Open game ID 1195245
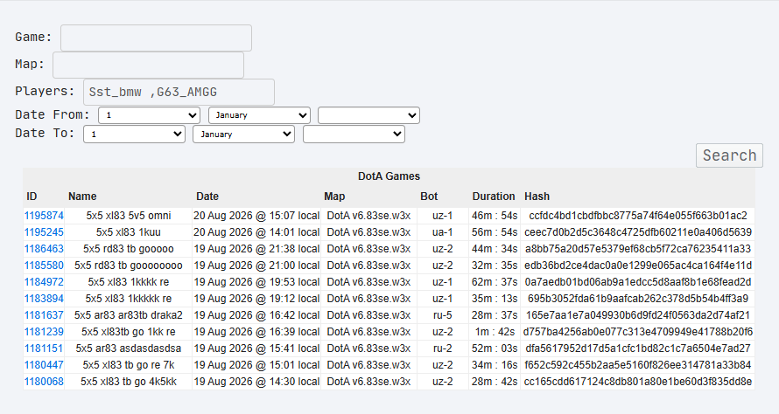Image resolution: width=779 pixels, height=414 pixels. pos(44,232)
